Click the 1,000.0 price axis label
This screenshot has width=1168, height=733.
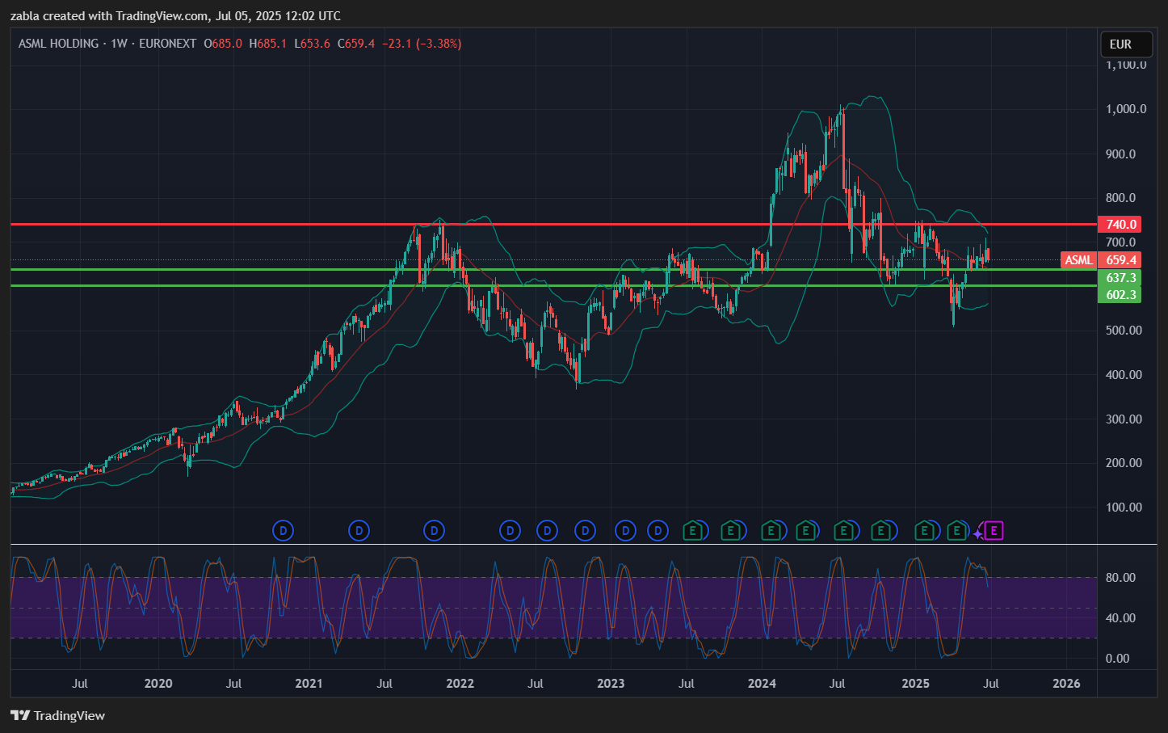point(1126,109)
